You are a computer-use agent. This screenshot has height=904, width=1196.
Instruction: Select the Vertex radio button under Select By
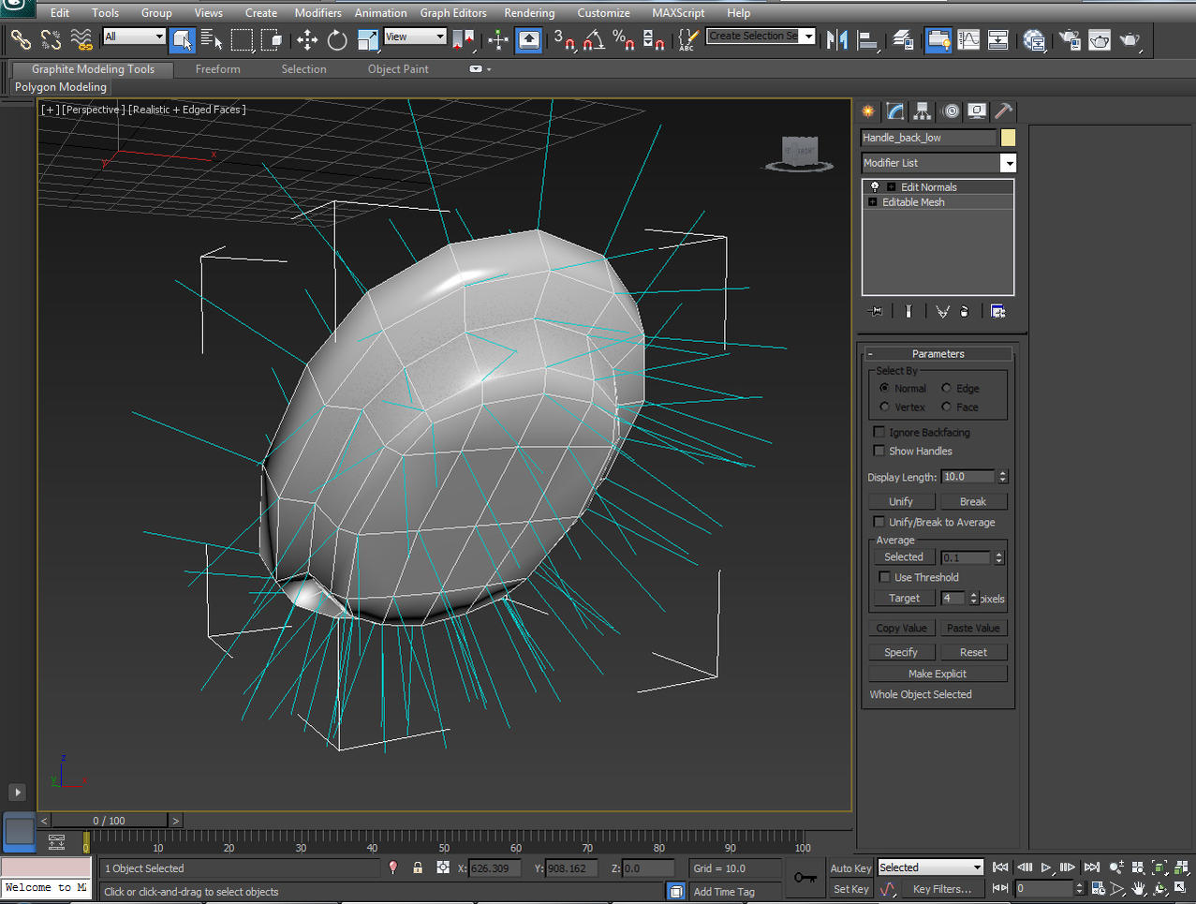pos(884,407)
